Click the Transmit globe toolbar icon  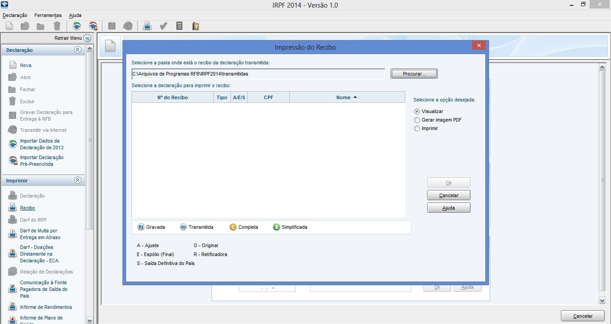tap(127, 26)
